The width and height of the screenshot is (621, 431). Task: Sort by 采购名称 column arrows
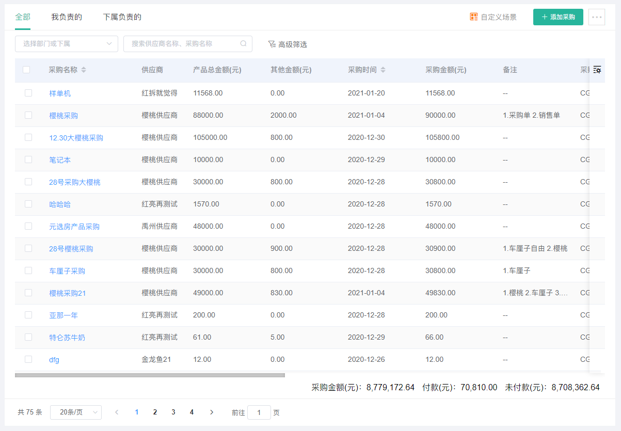tap(84, 70)
